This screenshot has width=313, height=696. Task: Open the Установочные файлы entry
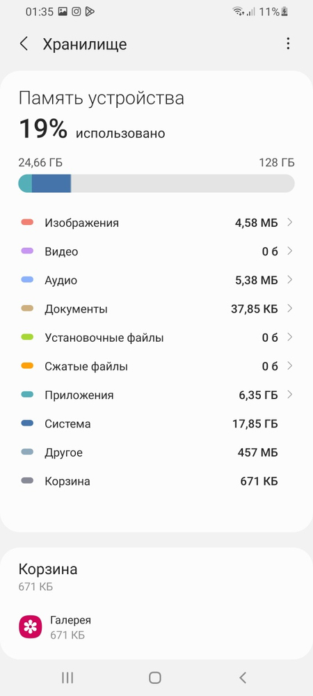point(156,338)
